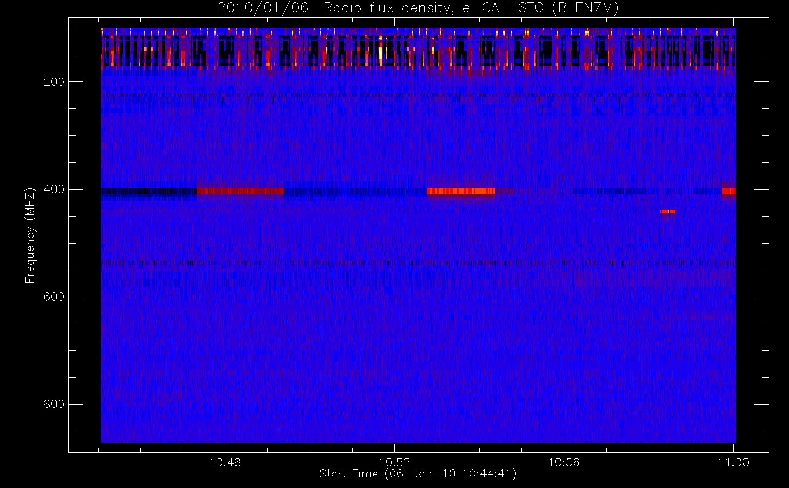This screenshot has height=488, width=789.
Task: Click the 10:52 time tick label
Action: 394,462
